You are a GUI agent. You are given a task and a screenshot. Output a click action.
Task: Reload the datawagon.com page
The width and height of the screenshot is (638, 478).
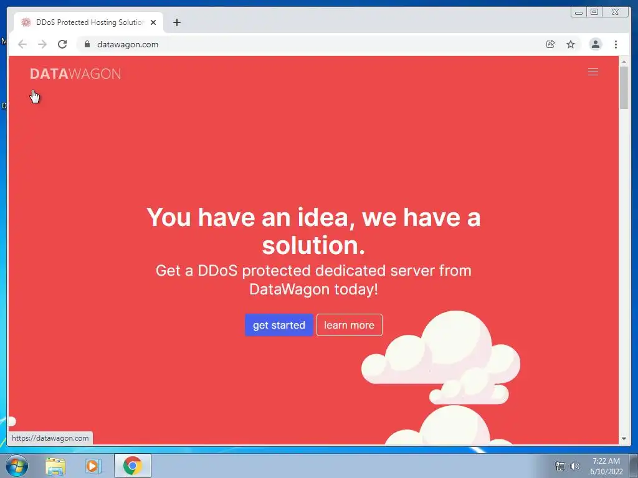coord(62,44)
